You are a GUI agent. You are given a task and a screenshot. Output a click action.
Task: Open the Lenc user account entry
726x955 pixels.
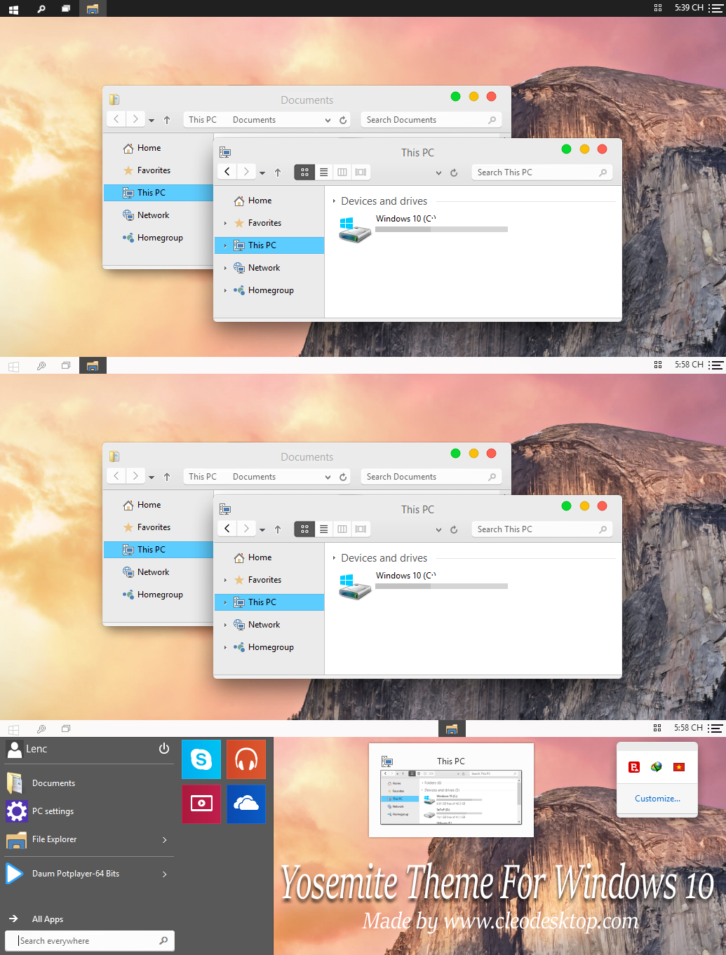[27, 749]
